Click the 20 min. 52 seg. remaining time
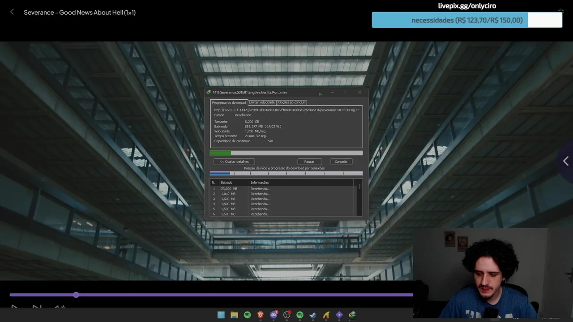Viewport: 573px width, 322px height. click(256, 136)
